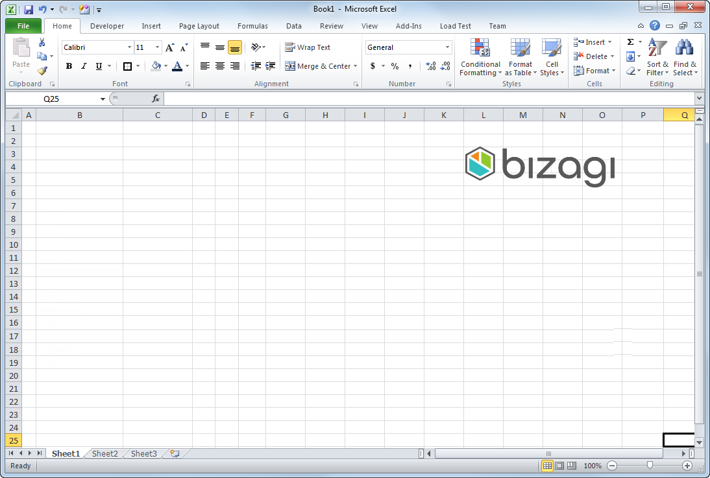The height and width of the screenshot is (478, 710).
Task: Toggle Align Text Left
Action: coord(205,66)
